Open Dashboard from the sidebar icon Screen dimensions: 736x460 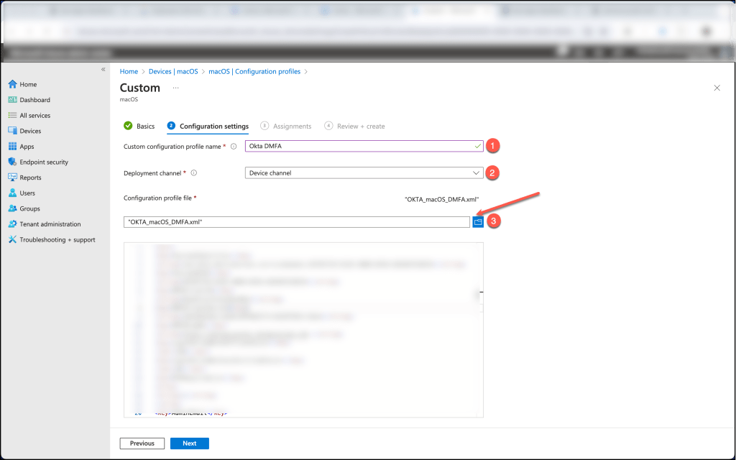[12, 100]
